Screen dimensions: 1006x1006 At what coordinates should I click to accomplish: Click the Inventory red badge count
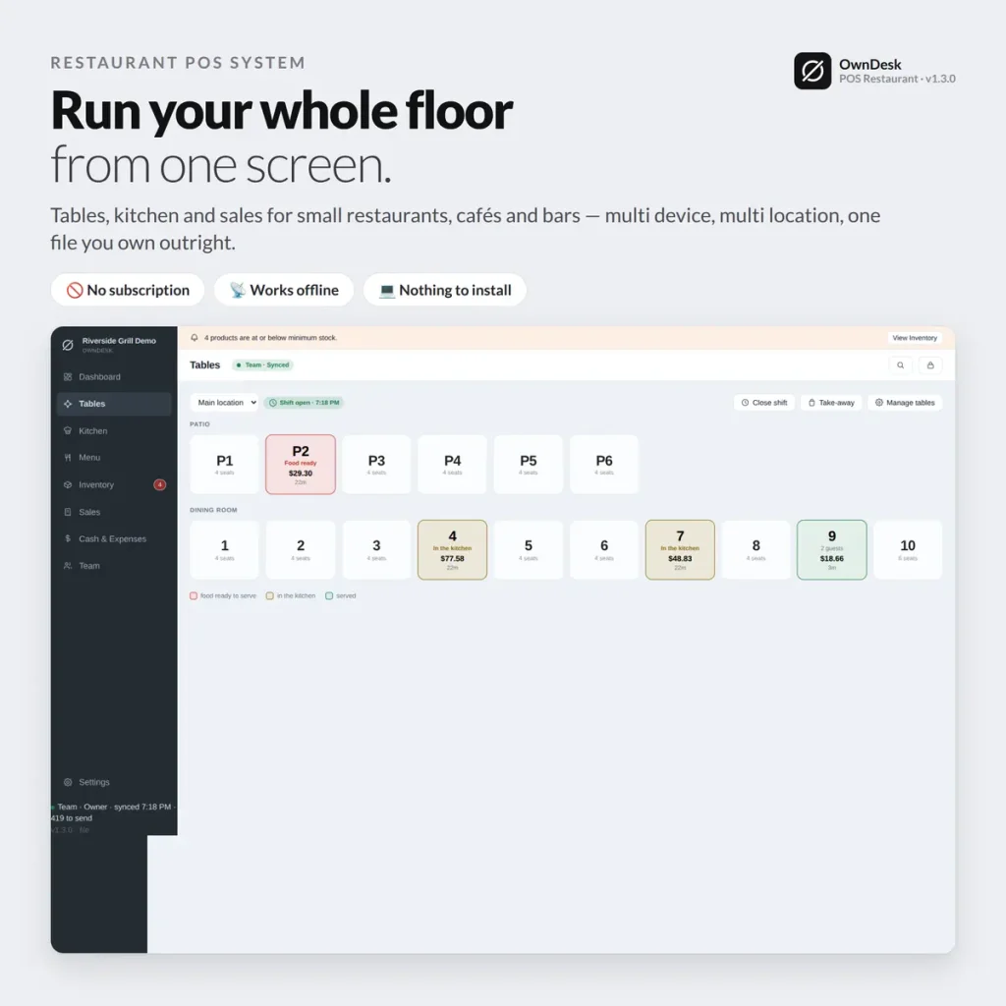click(x=160, y=484)
